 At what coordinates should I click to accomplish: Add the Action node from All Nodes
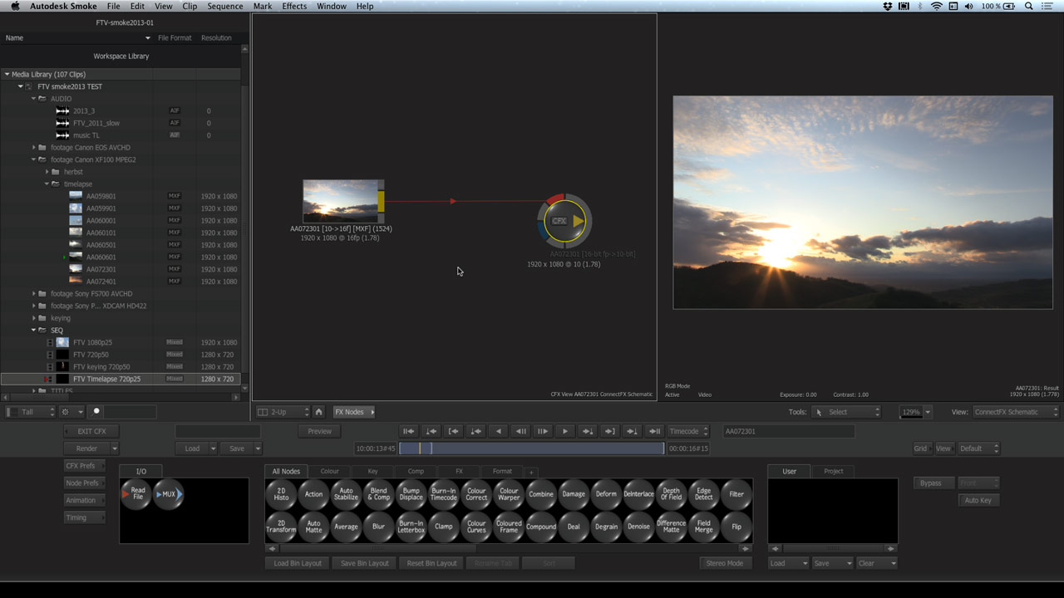click(313, 494)
